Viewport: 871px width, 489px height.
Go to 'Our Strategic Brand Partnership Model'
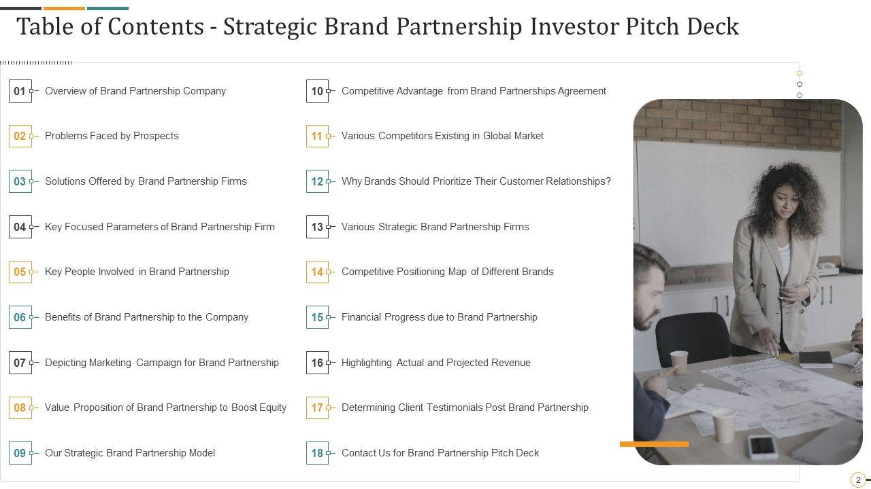pos(130,453)
